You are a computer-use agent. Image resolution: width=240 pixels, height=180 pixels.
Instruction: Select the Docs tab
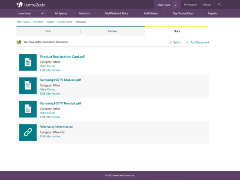(x=177, y=31)
